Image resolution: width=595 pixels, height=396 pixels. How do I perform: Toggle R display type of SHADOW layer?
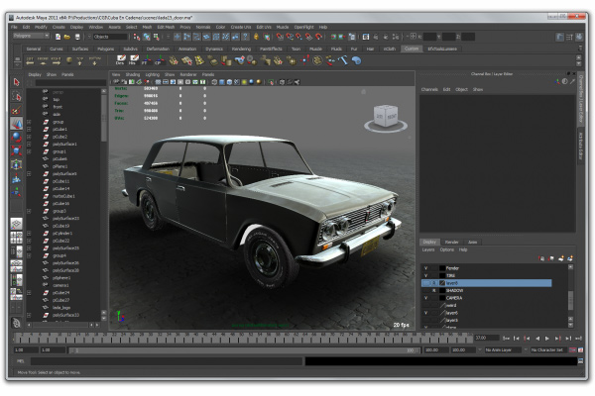pos(433,291)
